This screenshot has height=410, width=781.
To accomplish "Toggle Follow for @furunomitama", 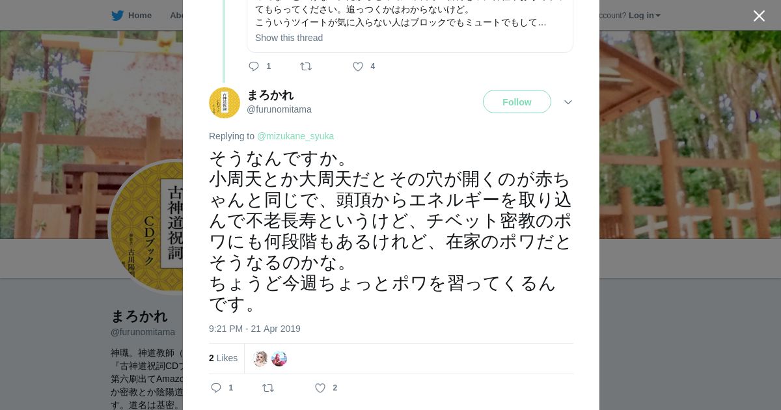I will [x=517, y=102].
